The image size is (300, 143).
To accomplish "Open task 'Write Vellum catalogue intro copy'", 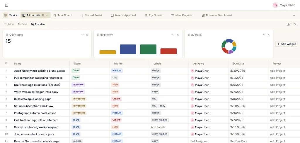I will [x=36, y=92].
